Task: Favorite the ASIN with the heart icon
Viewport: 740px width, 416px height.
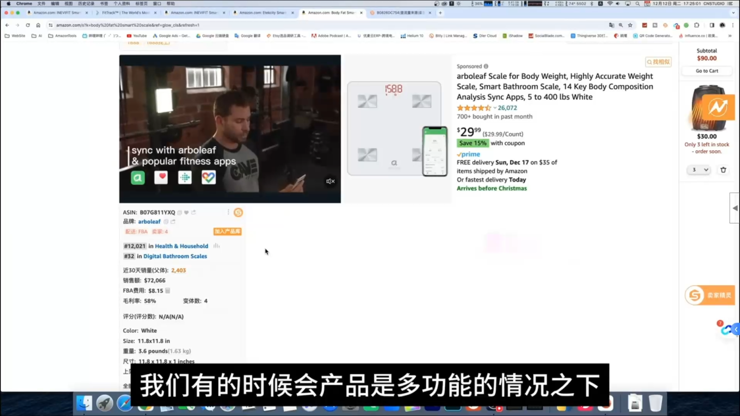Action: [x=186, y=212]
